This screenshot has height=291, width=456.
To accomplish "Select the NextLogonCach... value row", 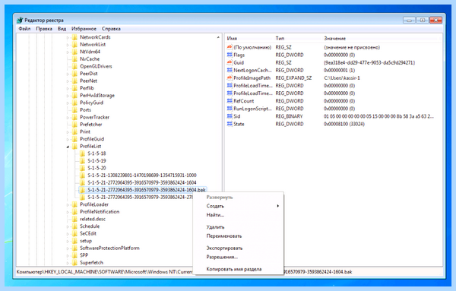I will (334, 71).
